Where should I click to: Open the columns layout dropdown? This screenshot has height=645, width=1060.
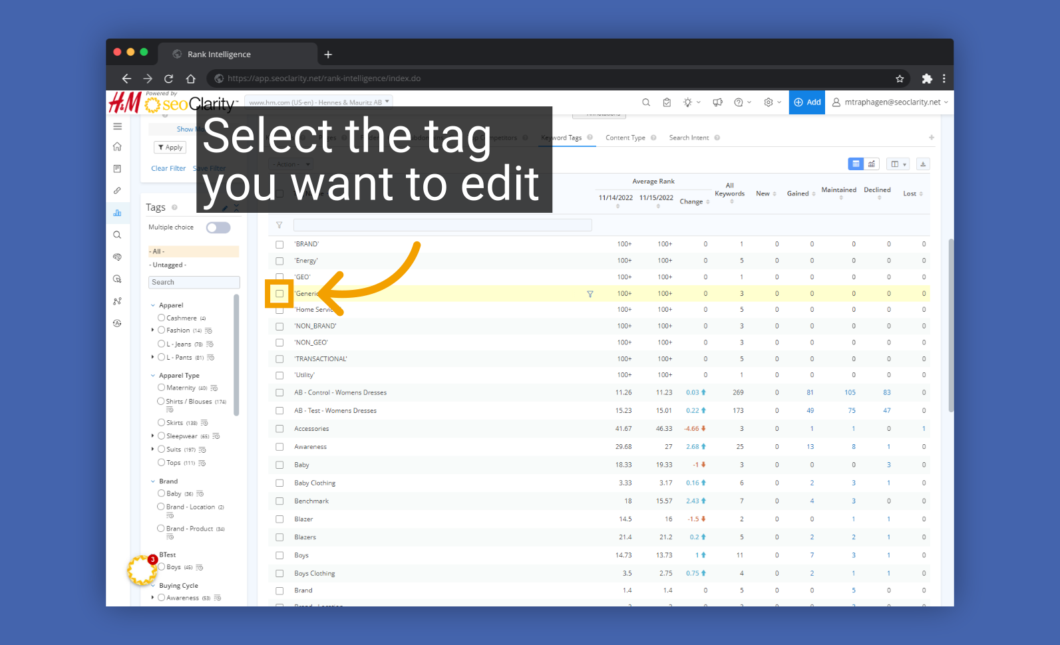[898, 164]
